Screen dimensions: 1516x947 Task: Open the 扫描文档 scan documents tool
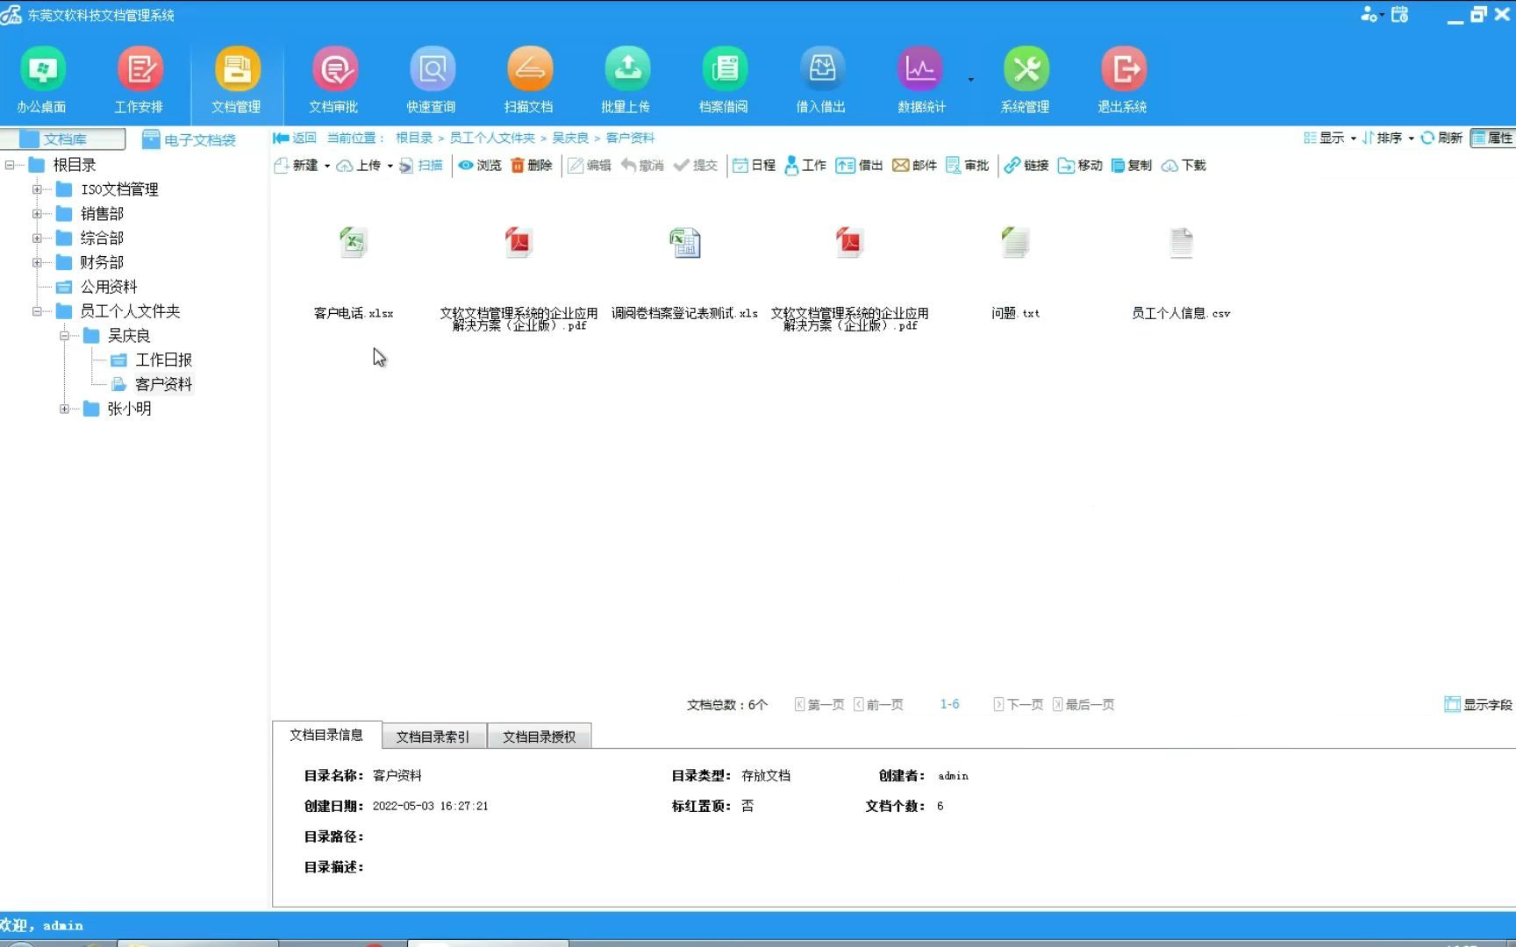(x=529, y=79)
